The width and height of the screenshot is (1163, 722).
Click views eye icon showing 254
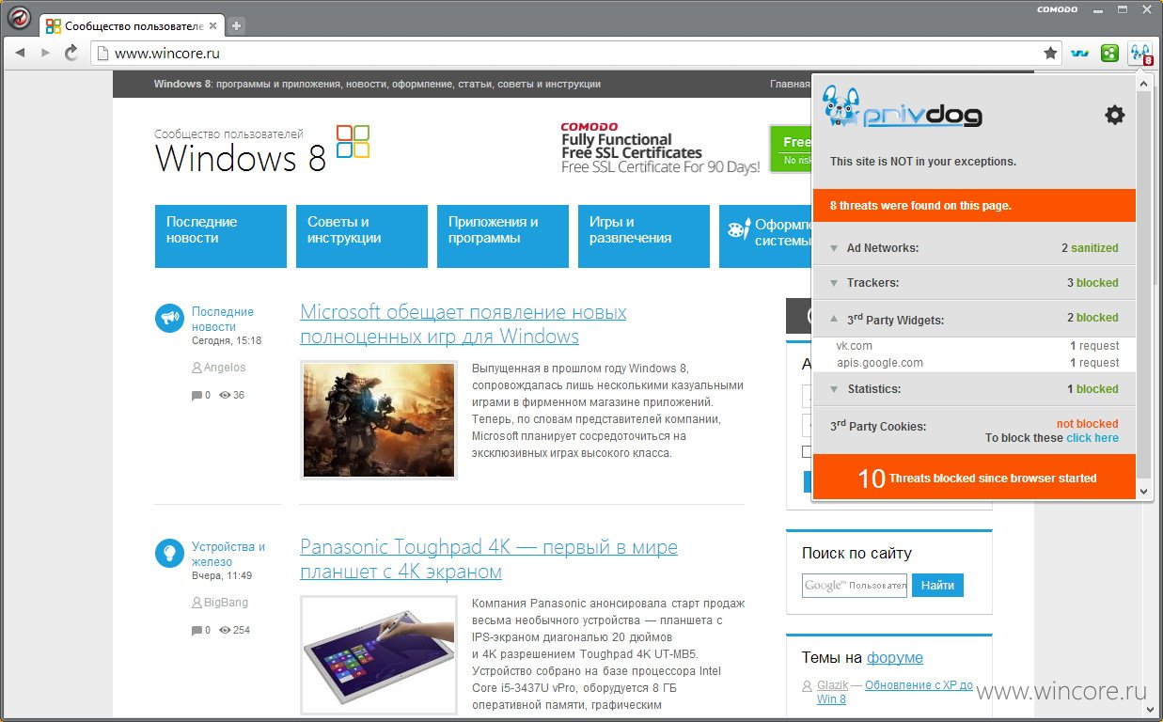click(225, 631)
